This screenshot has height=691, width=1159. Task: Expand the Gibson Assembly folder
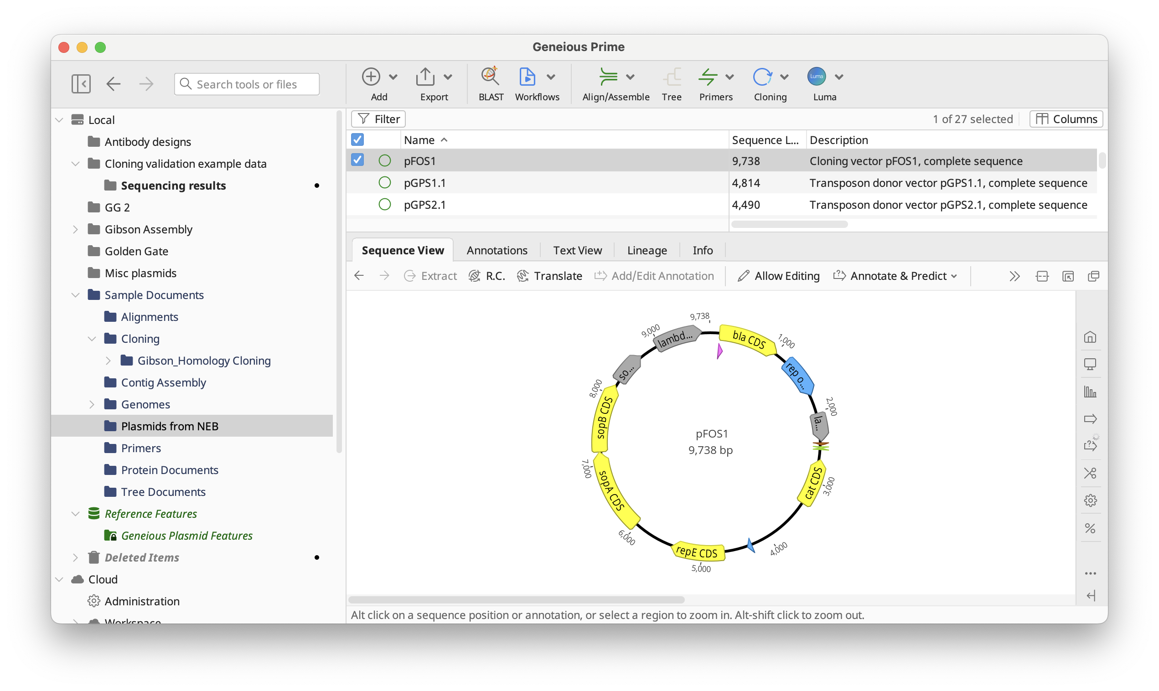(75, 229)
